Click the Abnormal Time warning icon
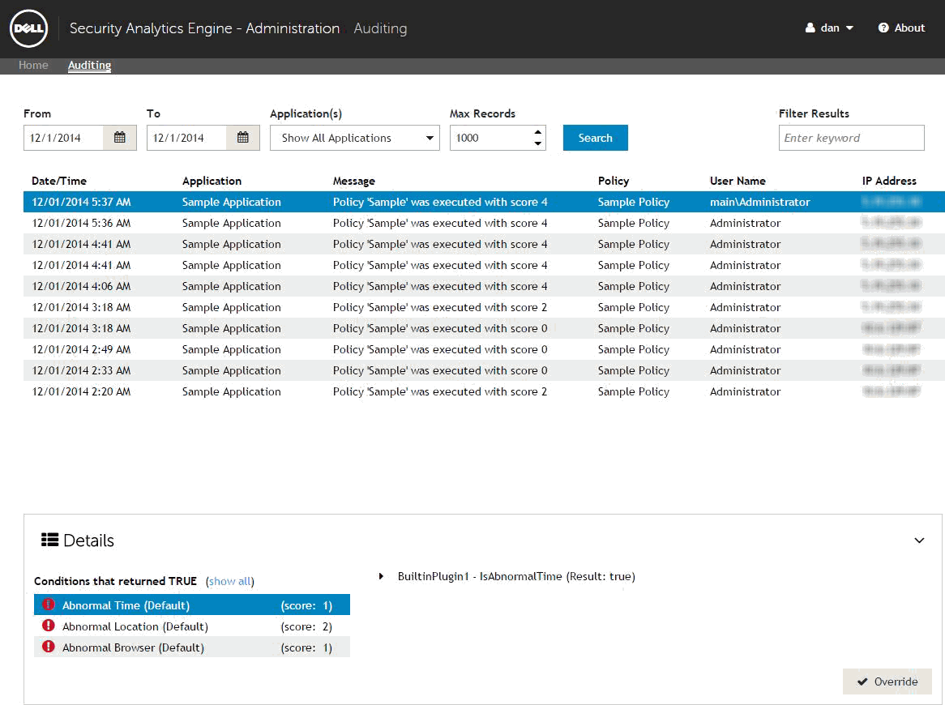This screenshot has height=705, width=945. coord(49,605)
